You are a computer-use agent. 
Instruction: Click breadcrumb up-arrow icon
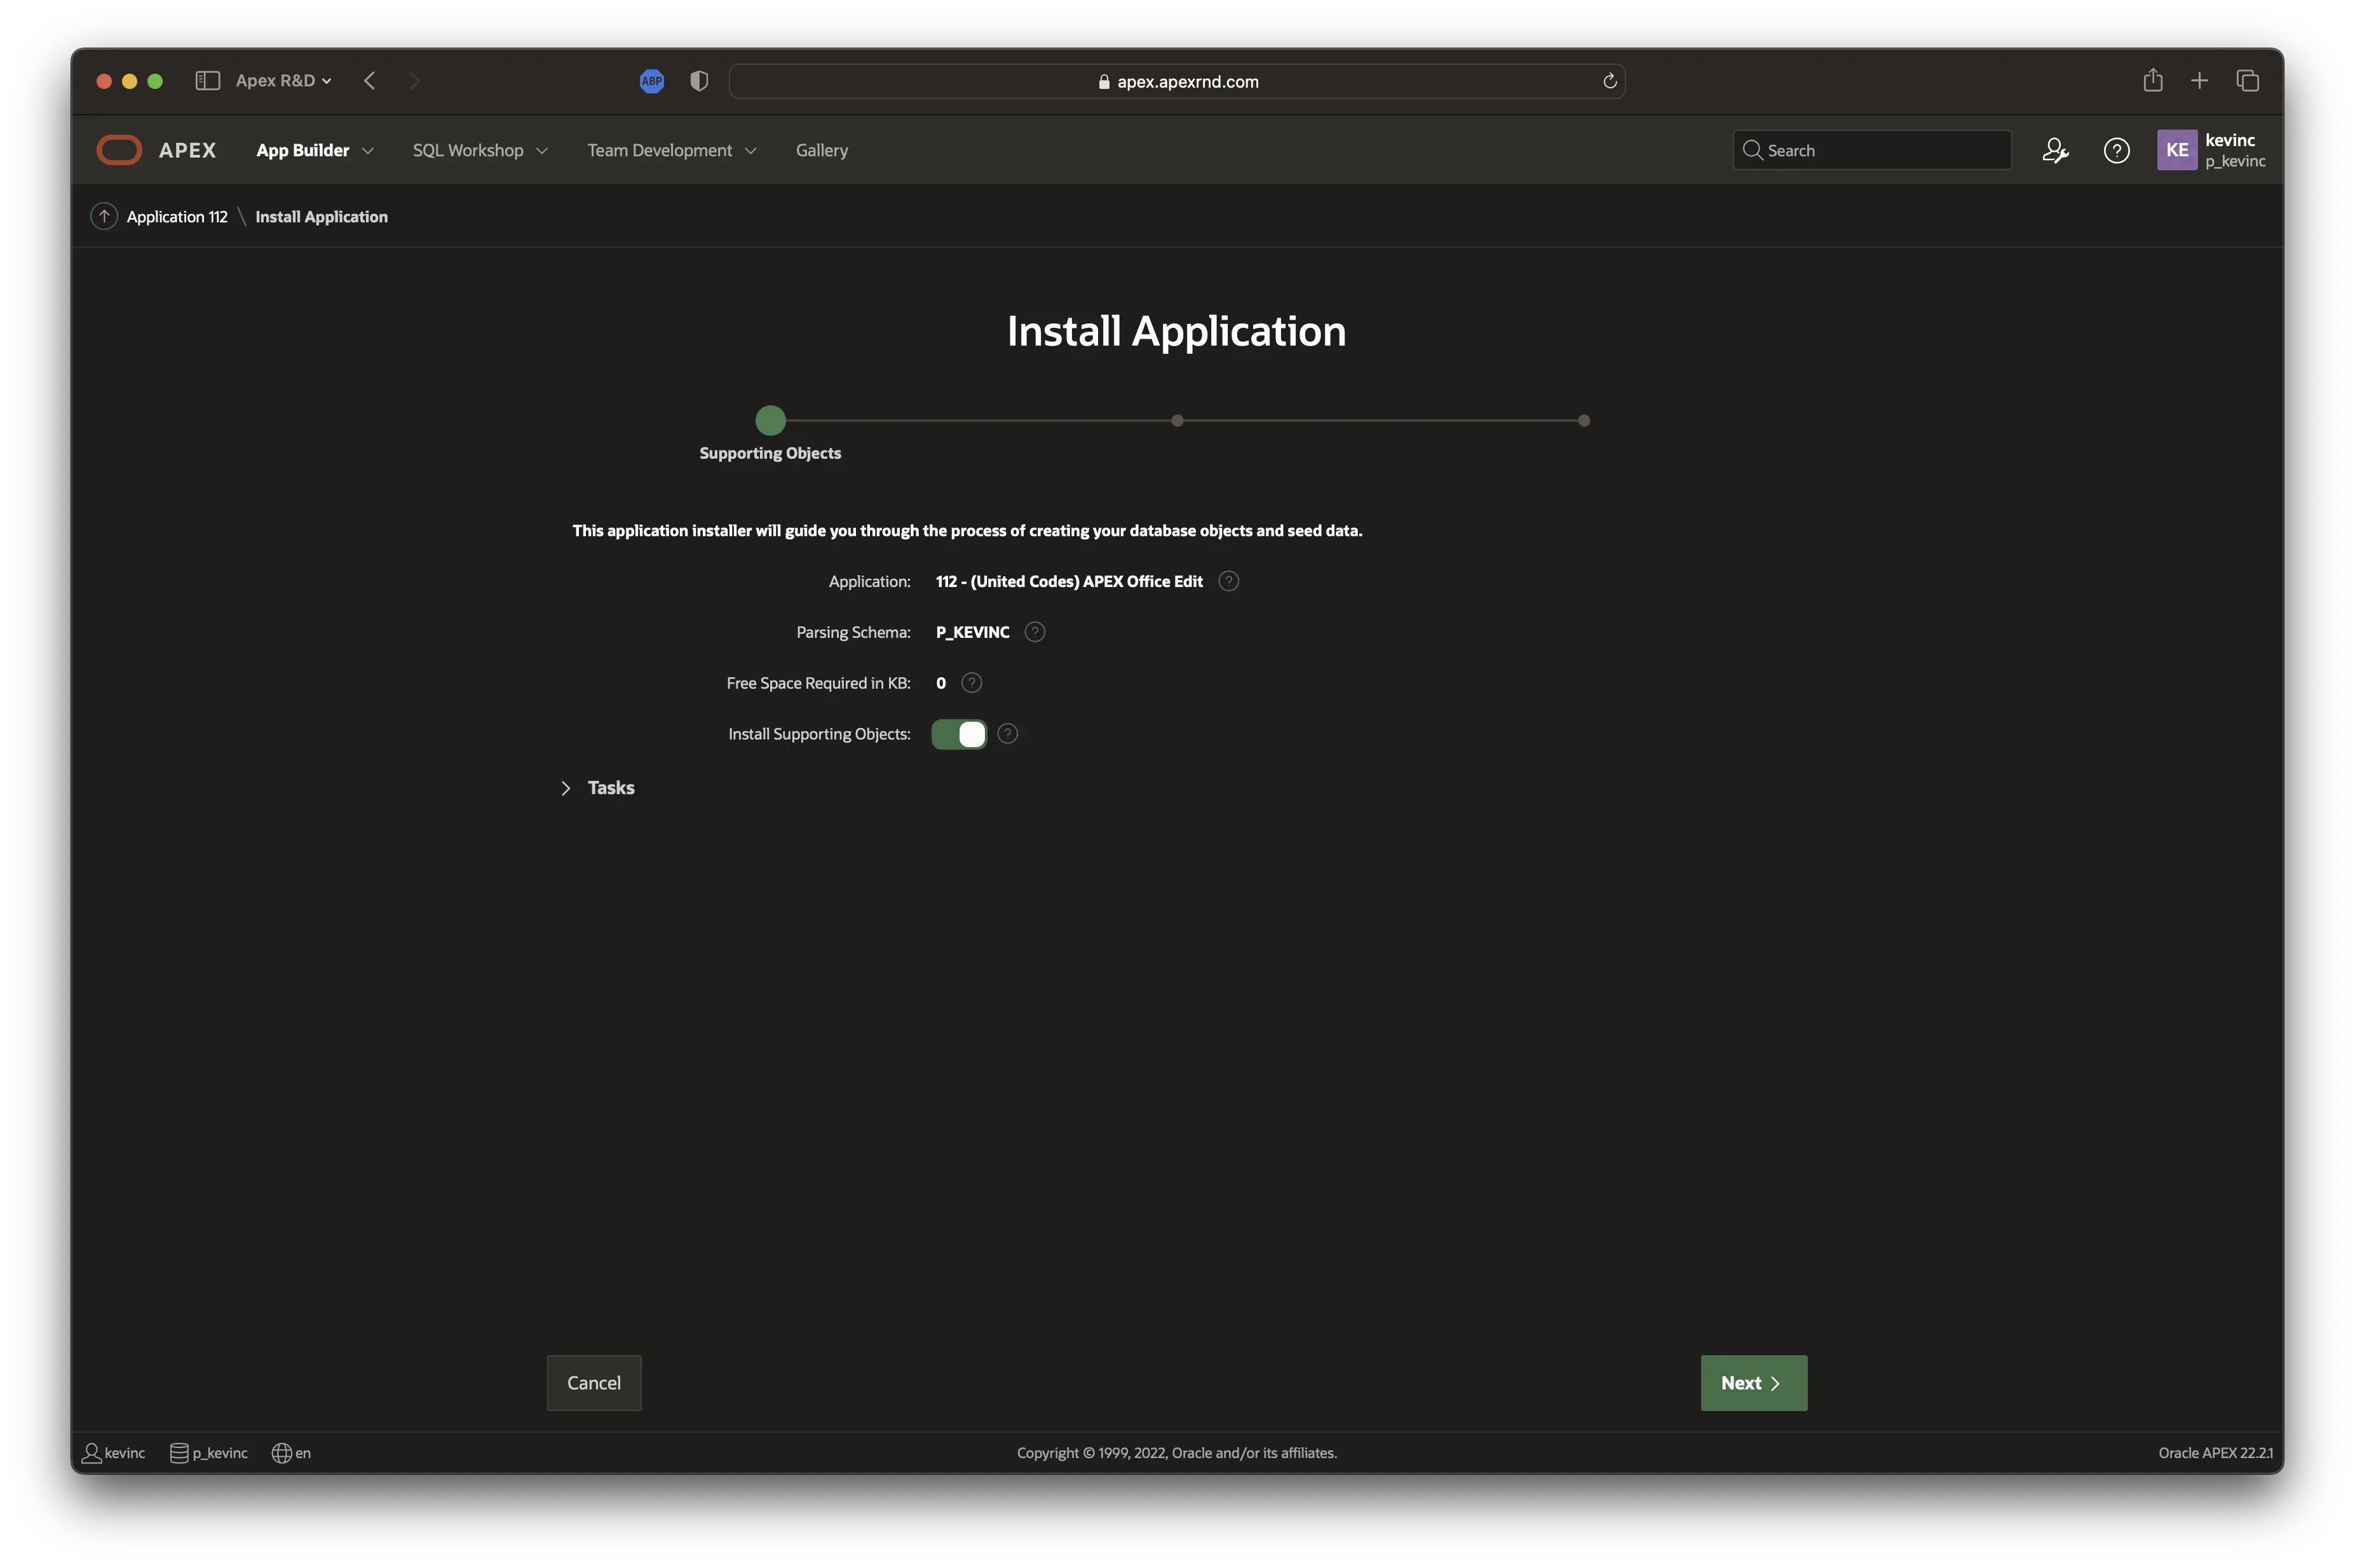[104, 216]
